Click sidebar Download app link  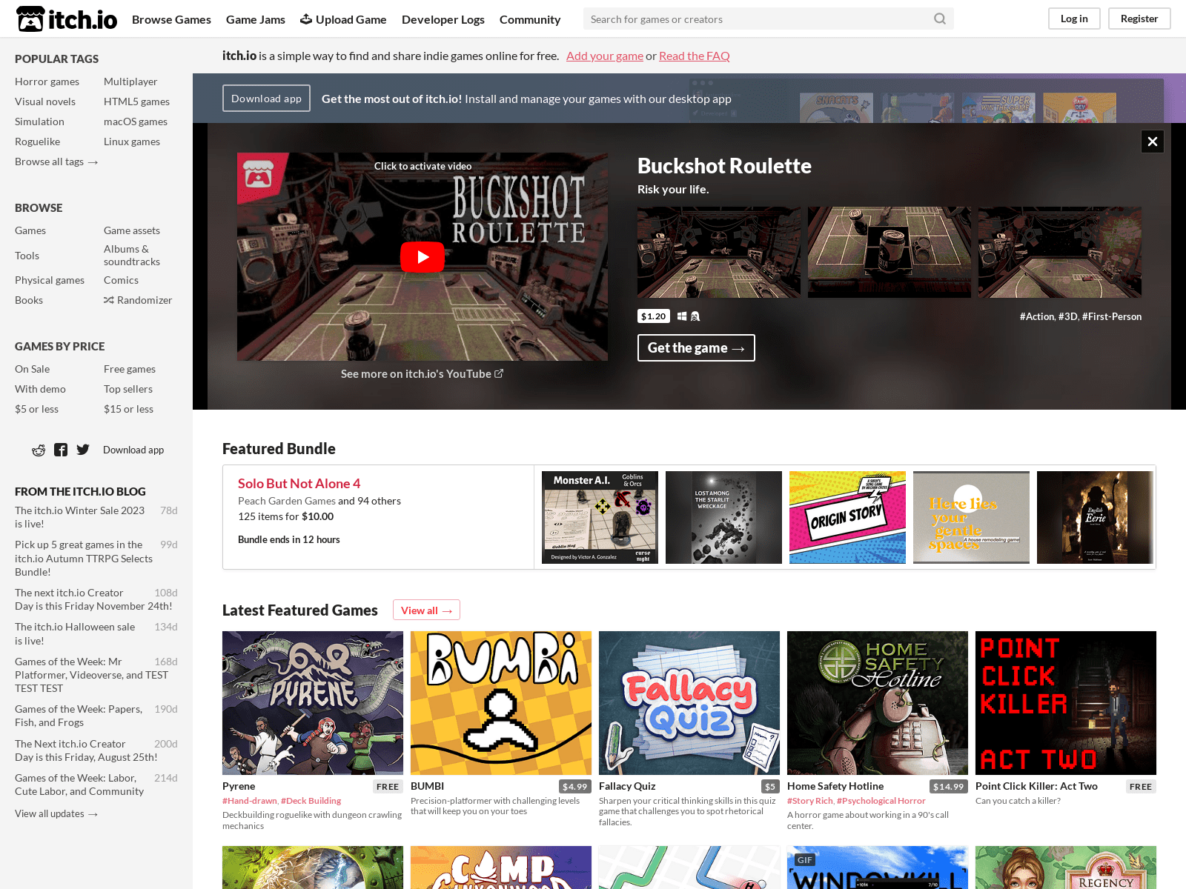pos(133,450)
